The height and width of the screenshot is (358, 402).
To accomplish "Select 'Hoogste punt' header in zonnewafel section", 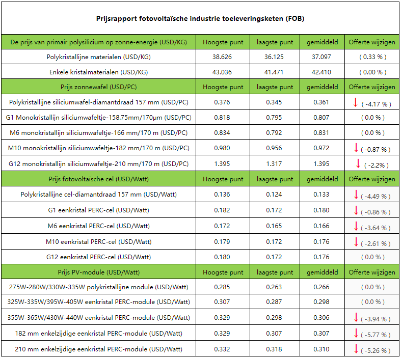I will (x=223, y=87).
